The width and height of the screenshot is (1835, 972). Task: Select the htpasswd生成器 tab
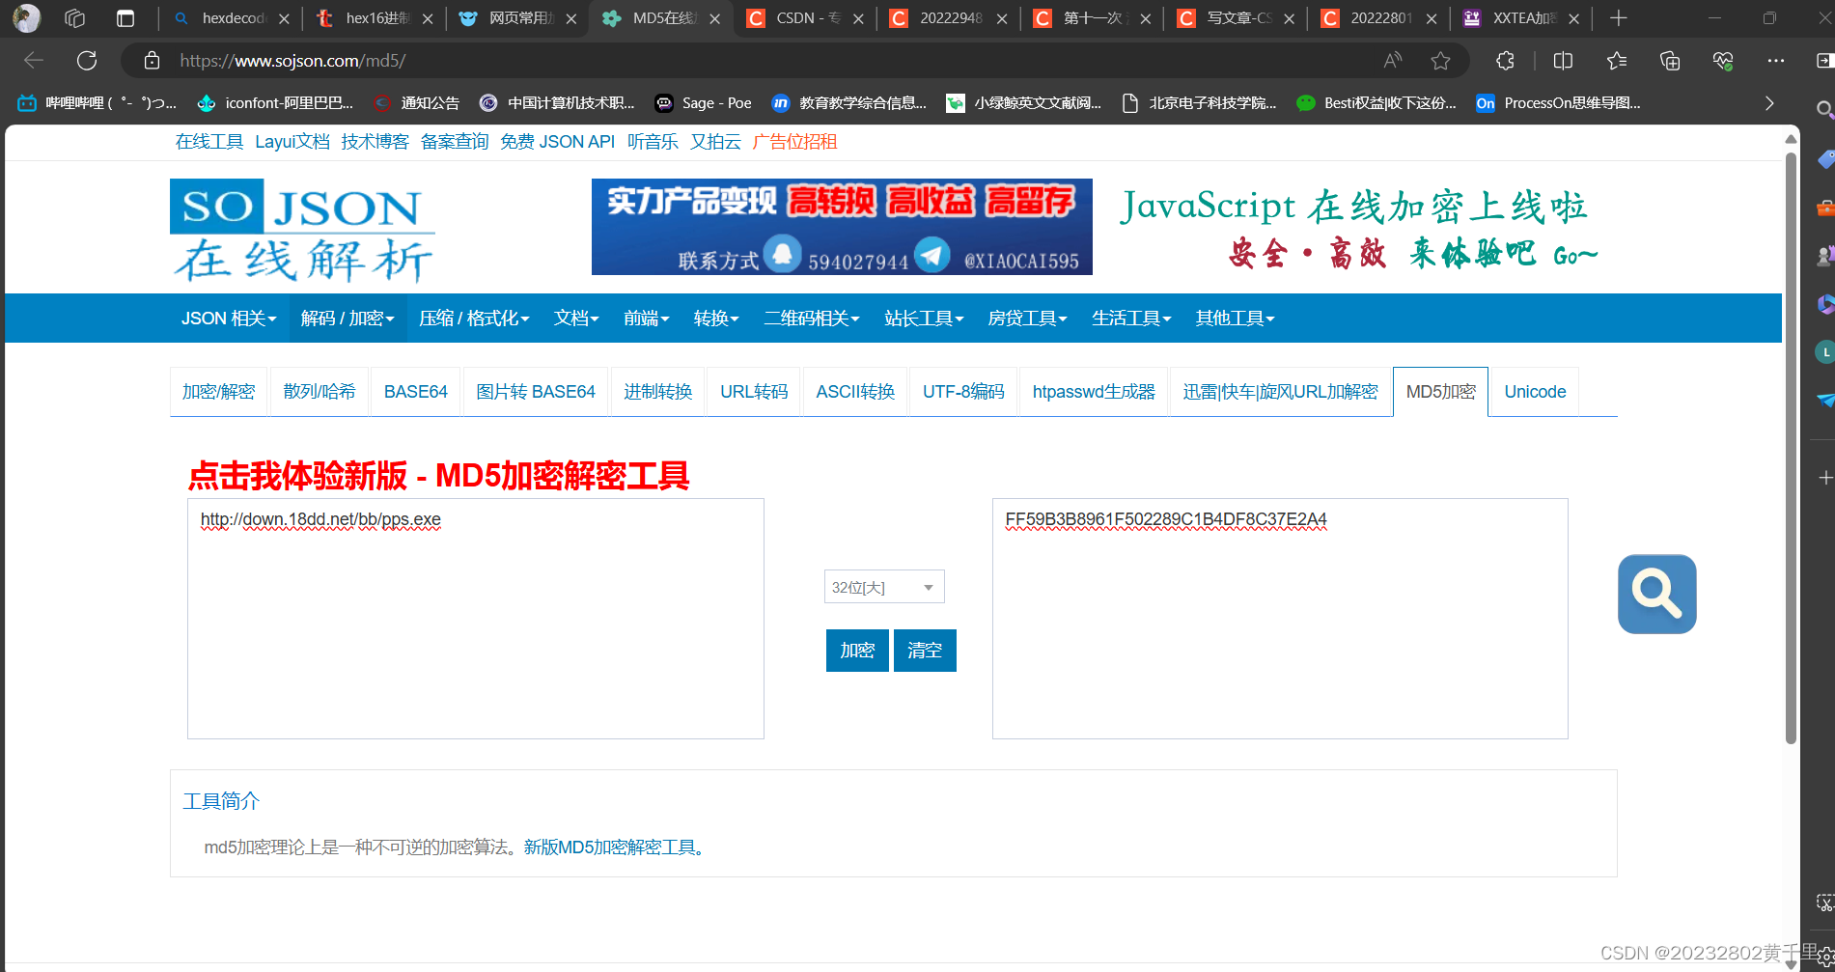pos(1094,392)
